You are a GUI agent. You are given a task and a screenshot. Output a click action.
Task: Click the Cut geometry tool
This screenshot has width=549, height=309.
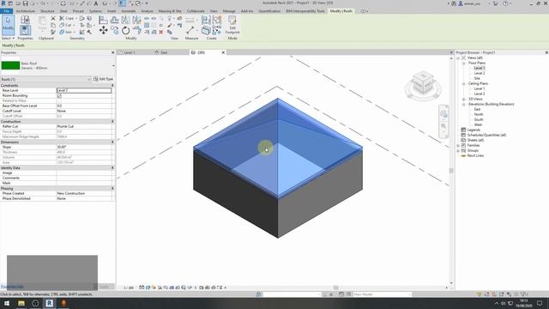pyautogui.click(x=66, y=25)
